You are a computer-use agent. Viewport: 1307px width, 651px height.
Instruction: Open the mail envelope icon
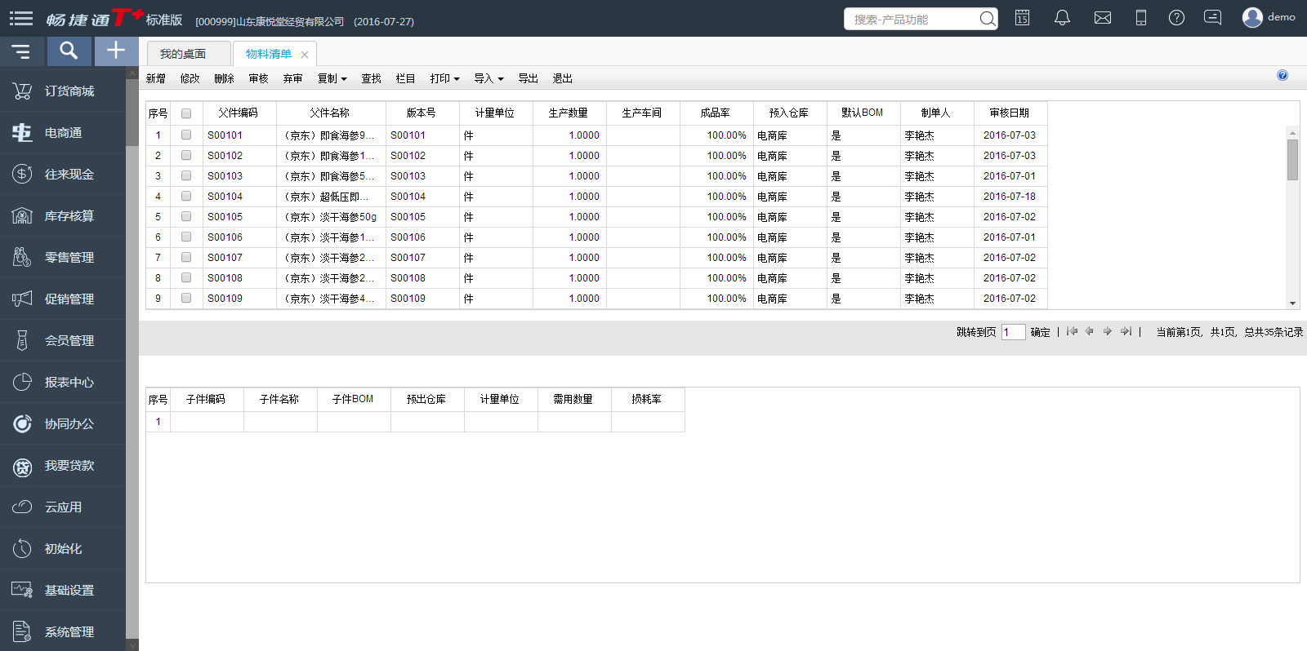(1102, 18)
